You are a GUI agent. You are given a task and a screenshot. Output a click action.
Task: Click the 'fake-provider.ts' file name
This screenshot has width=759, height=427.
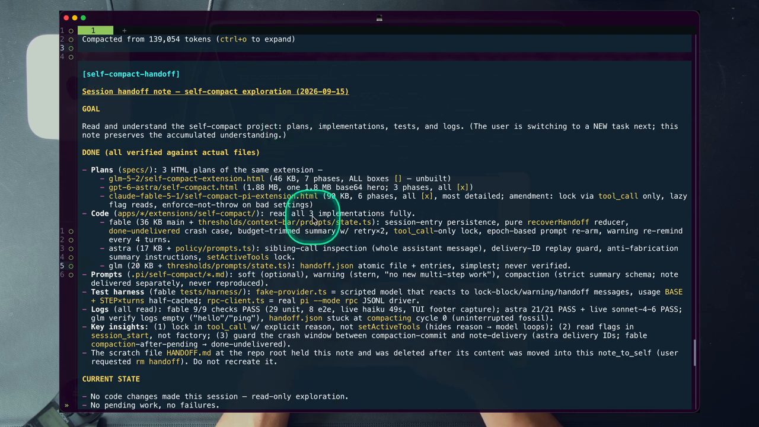(291, 292)
